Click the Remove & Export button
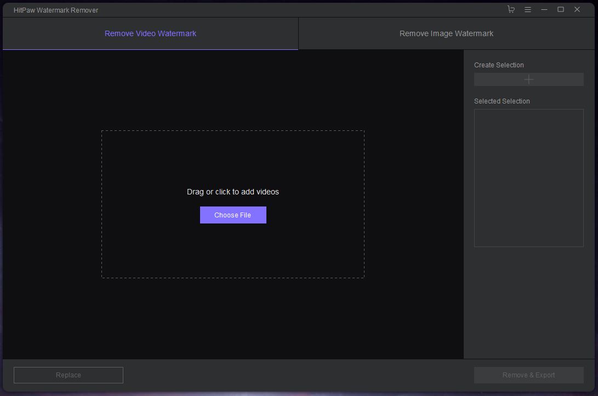This screenshot has width=598, height=396. pos(528,375)
